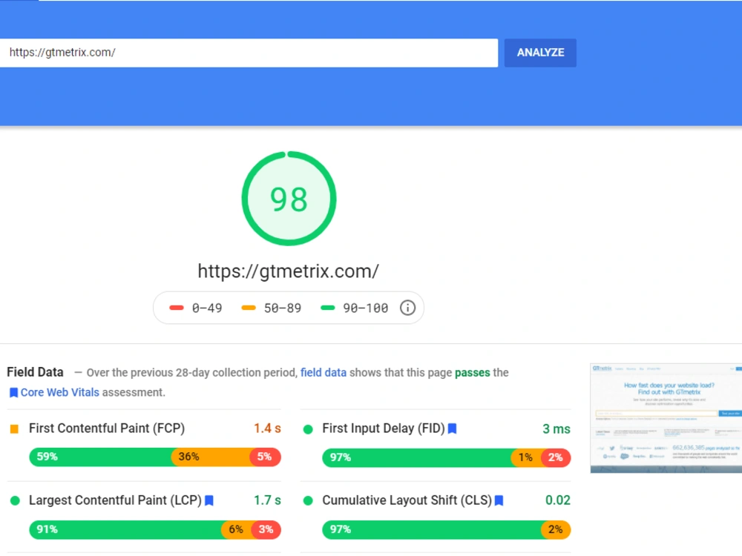This screenshot has width=742, height=556.
Task: Click the green dot beside Largest Contentful Paint
Action: (x=15, y=500)
